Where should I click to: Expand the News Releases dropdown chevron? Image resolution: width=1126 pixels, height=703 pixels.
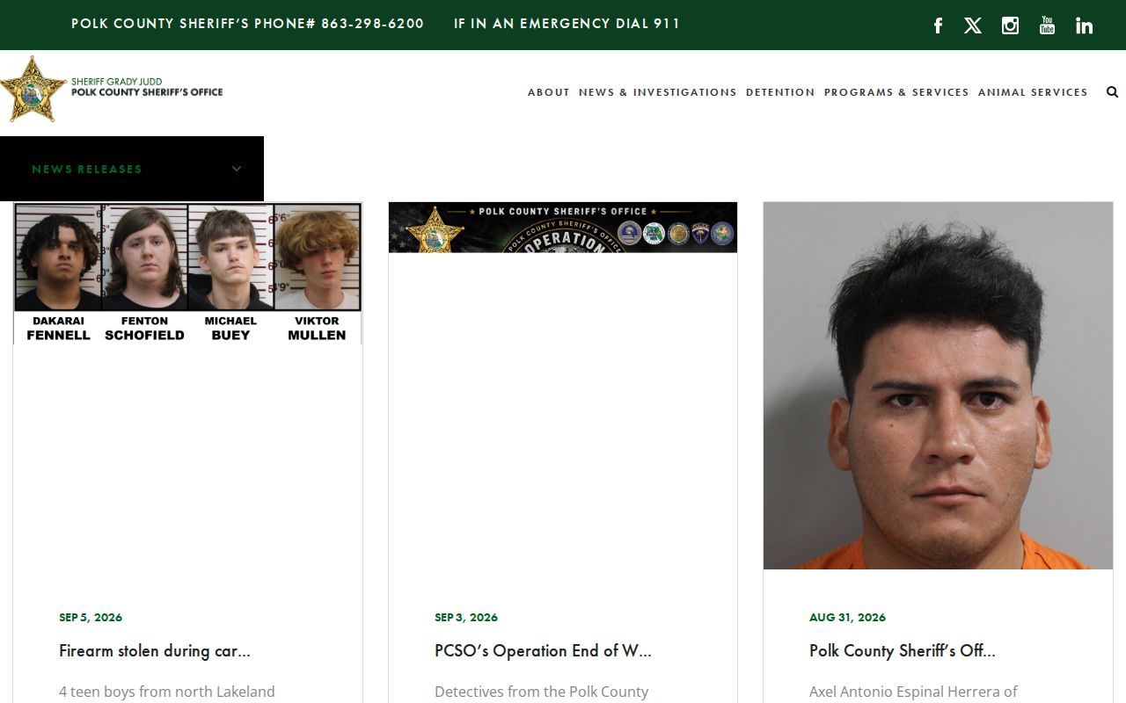point(237,169)
